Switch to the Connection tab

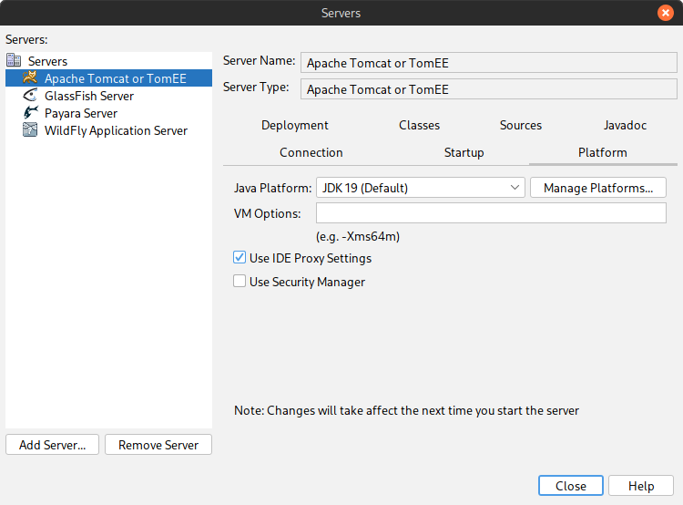[x=311, y=152]
